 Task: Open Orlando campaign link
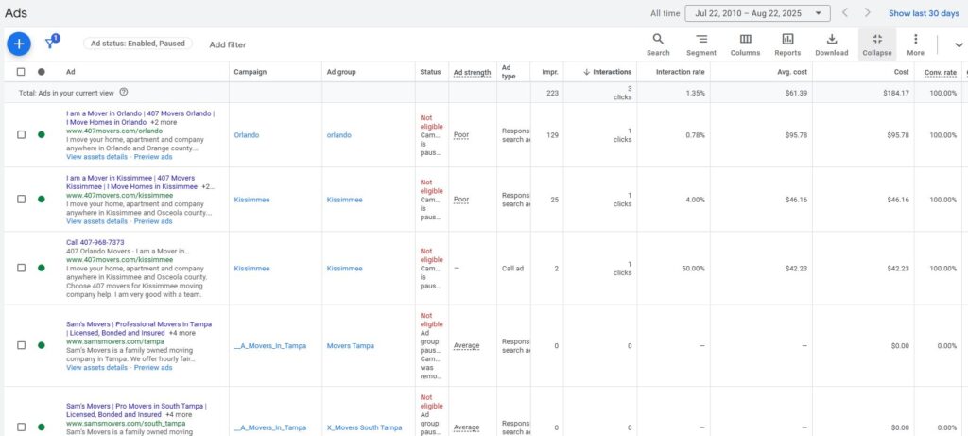247,134
